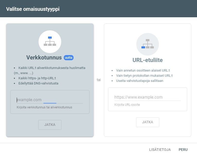Click the URL-etuliite hierarchy icon
Viewport: 197px width, 156px height.
coord(147,44)
